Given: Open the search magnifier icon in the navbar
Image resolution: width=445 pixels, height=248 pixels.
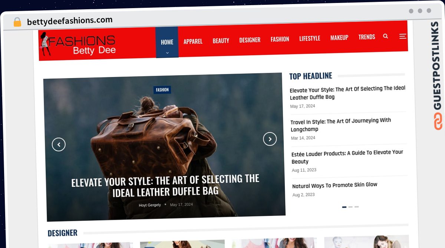Looking at the screenshot, I should 386,36.
